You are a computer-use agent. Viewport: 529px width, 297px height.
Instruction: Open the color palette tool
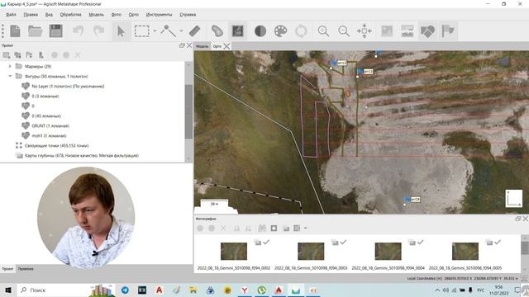(x=280, y=31)
